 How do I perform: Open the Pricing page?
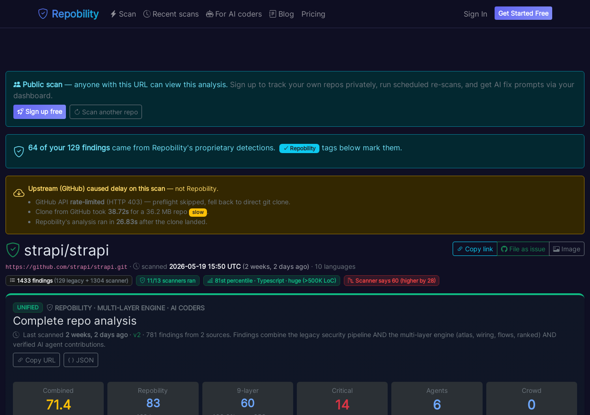pos(313,14)
